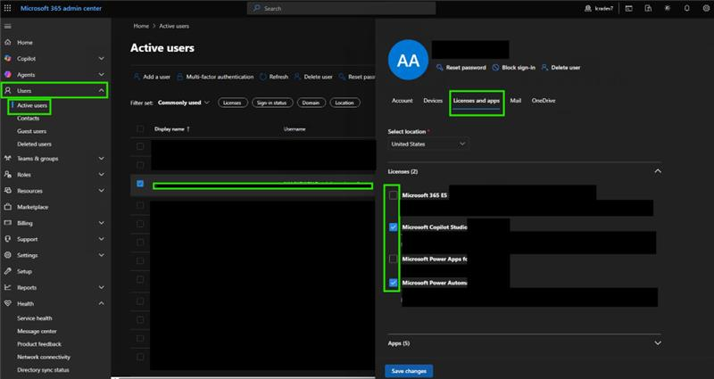Click the Support headset icon
The width and height of the screenshot is (714, 379).
point(8,239)
